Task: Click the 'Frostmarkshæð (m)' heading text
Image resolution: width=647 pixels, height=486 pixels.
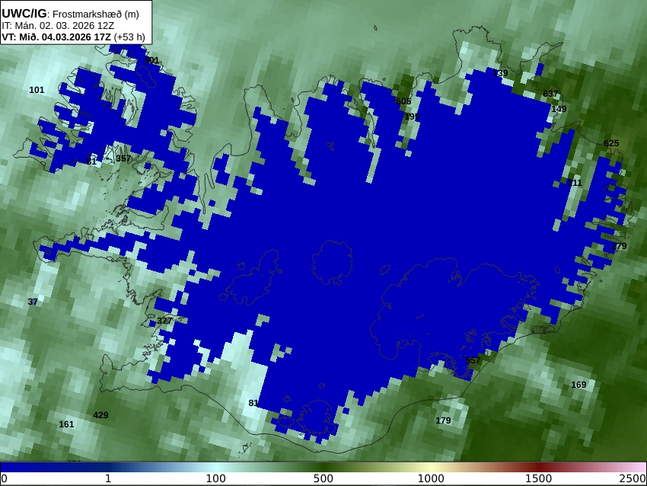Action: 96,14
